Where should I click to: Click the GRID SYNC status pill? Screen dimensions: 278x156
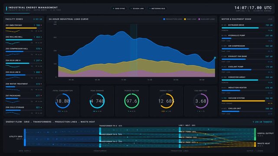(x=119, y=9)
